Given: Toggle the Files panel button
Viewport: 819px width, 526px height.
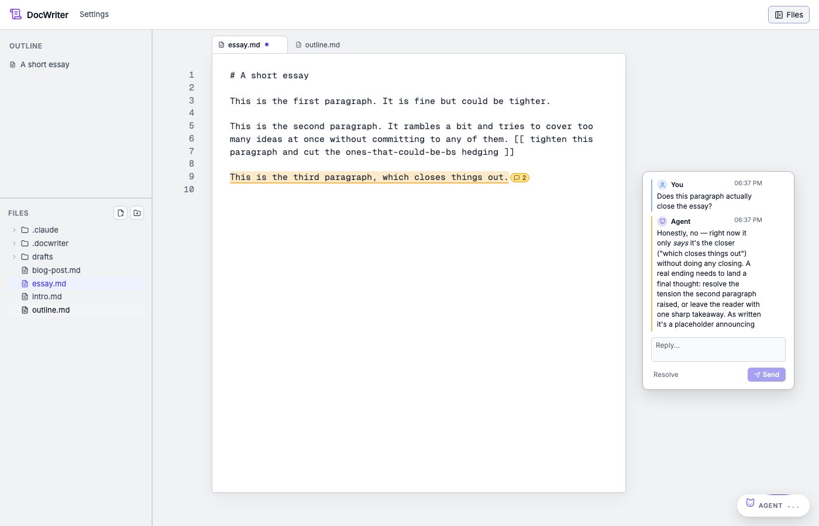Looking at the screenshot, I should point(789,15).
